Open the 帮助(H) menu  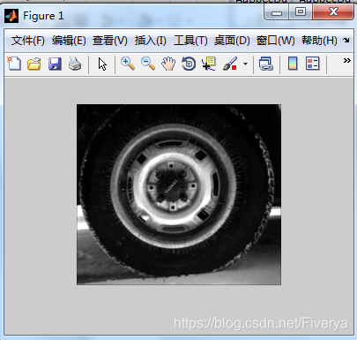(x=319, y=41)
